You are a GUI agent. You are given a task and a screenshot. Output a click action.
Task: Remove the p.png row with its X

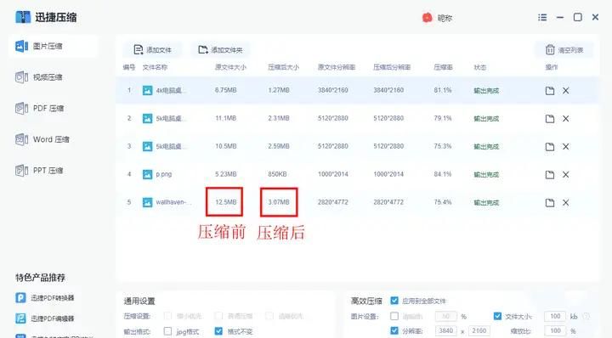click(x=565, y=175)
